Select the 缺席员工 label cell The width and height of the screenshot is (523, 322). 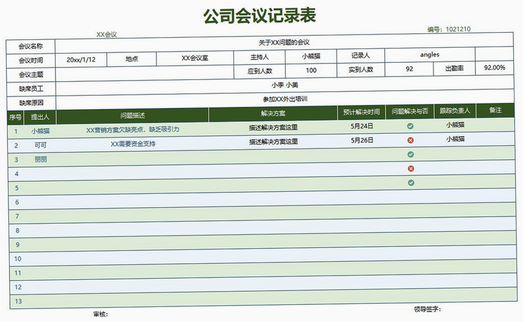tap(31, 89)
